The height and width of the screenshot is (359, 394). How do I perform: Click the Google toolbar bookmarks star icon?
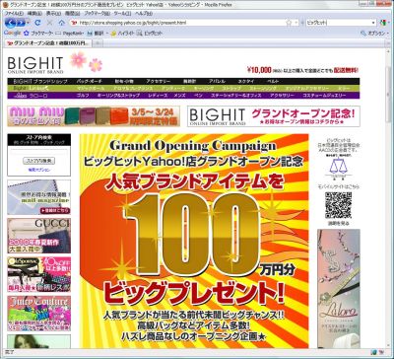tap(27, 33)
